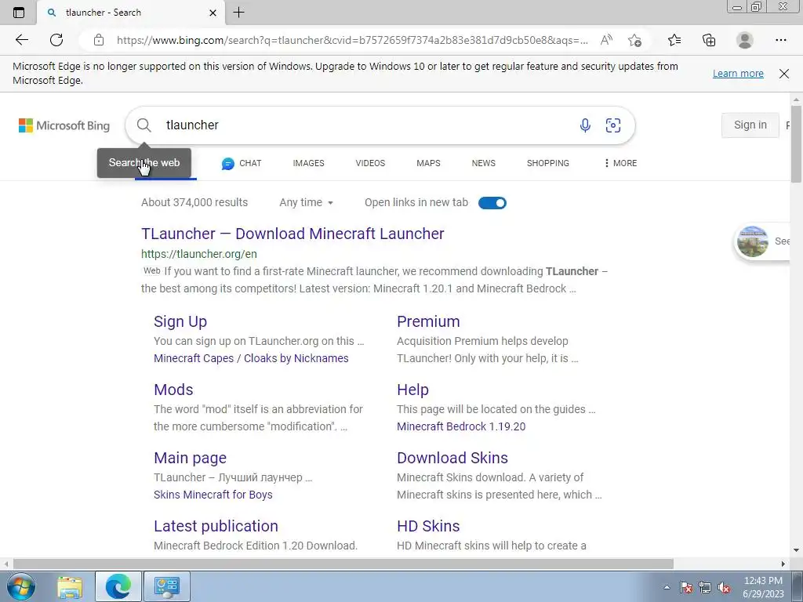
Task: Open the Windows Start menu
Action: (20, 586)
